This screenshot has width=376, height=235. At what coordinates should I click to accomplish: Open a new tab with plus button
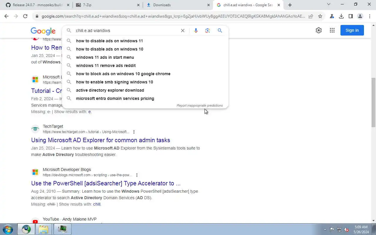(x=290, y=5)
